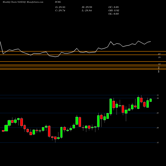
Task: Click the 12 label on the indicator axis
Action: tap(159, 64)
